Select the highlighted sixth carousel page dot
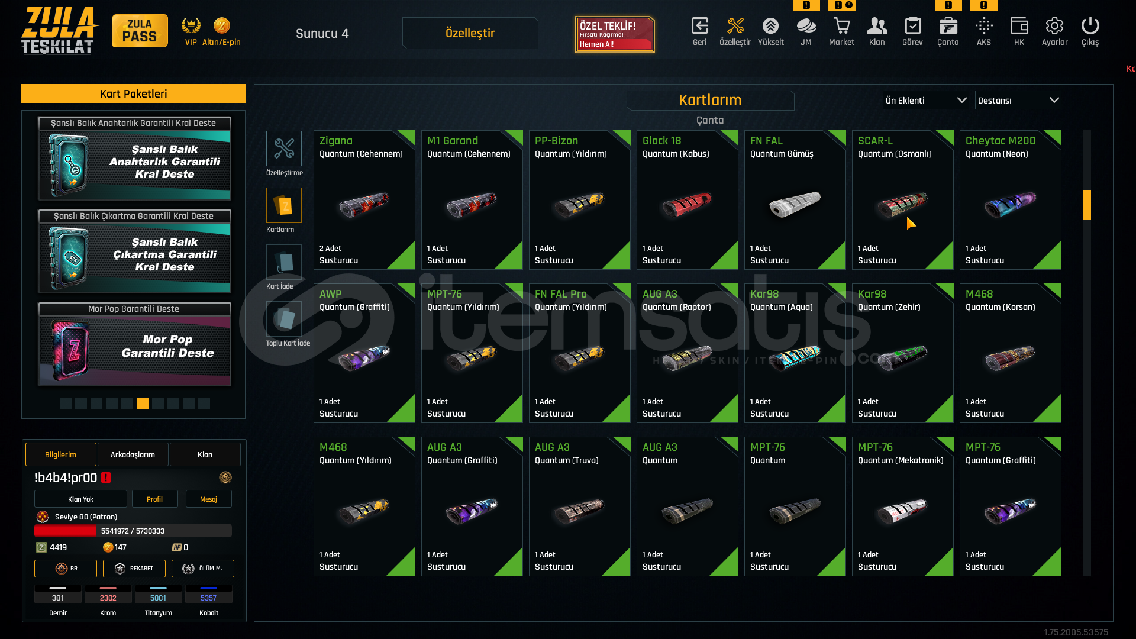 pyautogui.click(x=143, y=404)
